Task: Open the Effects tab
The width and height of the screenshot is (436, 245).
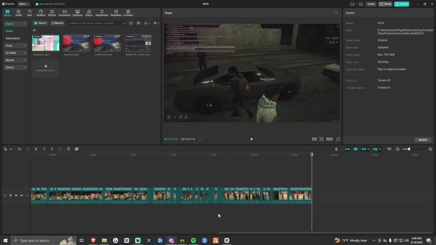Action: (x=52, y=13)
